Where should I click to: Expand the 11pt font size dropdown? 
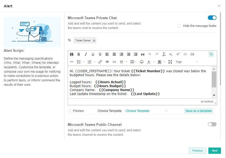tap(197, 62)
